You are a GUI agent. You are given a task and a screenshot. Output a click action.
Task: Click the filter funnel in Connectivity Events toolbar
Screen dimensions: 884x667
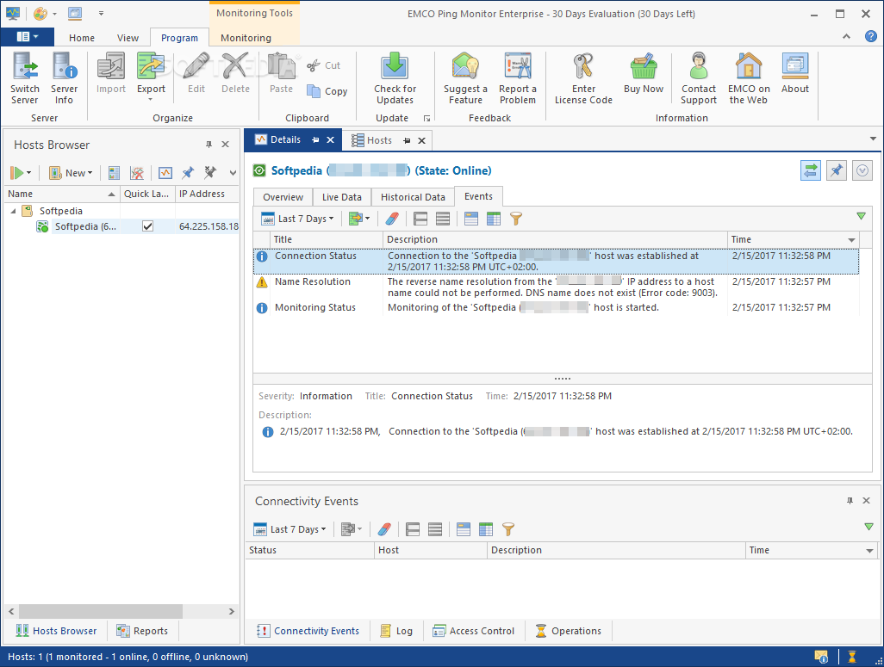[x=508, y=529]
